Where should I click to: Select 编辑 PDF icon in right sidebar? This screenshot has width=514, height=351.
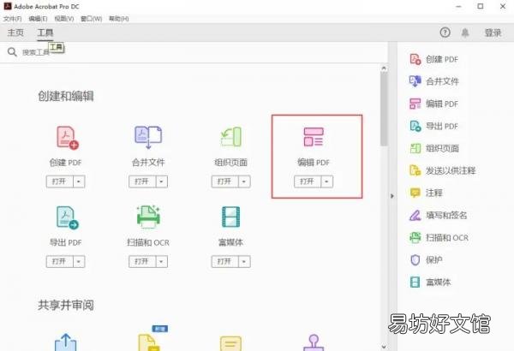415,104
